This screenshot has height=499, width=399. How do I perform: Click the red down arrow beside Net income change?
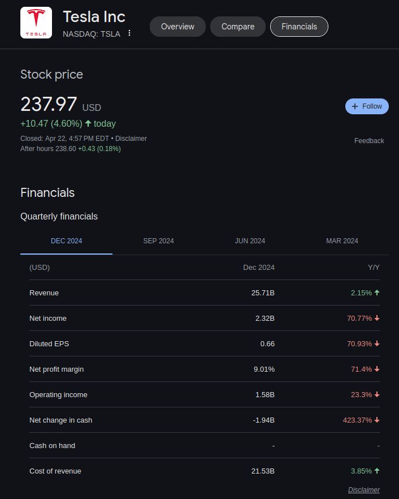[x=376, y=319]
